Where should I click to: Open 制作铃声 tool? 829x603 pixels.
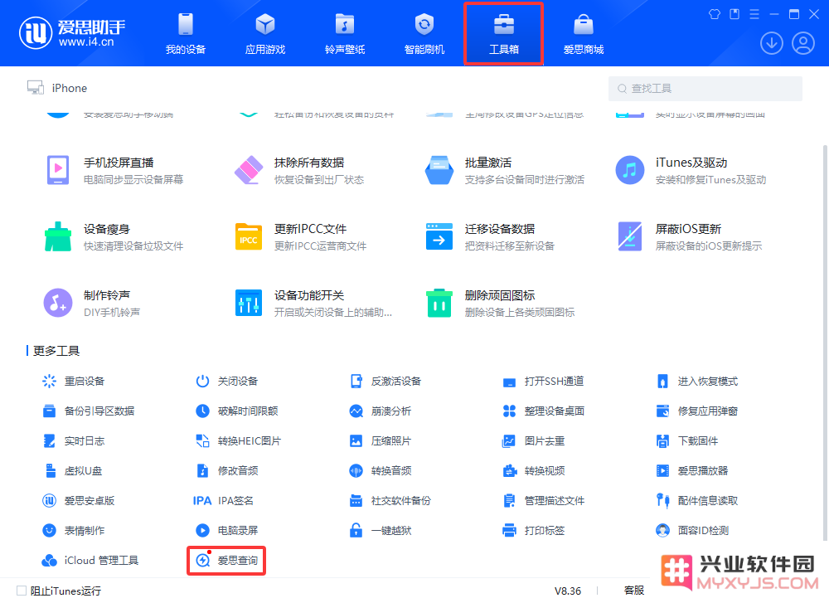(x=93, y=303)
